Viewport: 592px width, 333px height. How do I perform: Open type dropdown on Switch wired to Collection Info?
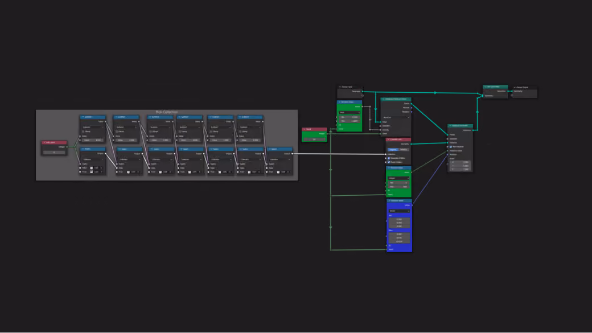pyautogui.click(x=279, y=159)
